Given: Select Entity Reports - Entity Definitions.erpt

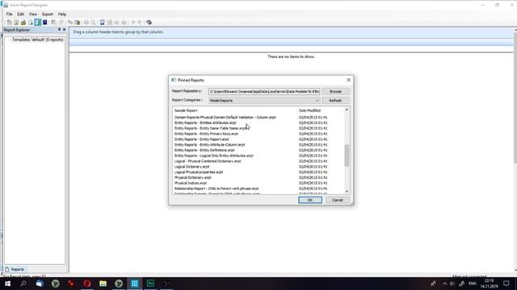Looking at the screenshot, I should (x=204, y=151).
